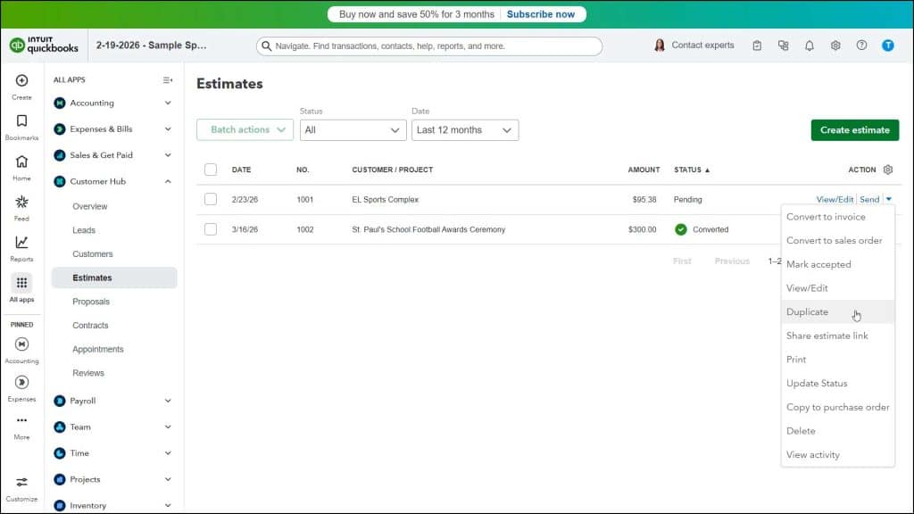Screen dimensions: 914x514
Task: Click the Customize icon at sidebar bottom
Action: pos(21,483)
